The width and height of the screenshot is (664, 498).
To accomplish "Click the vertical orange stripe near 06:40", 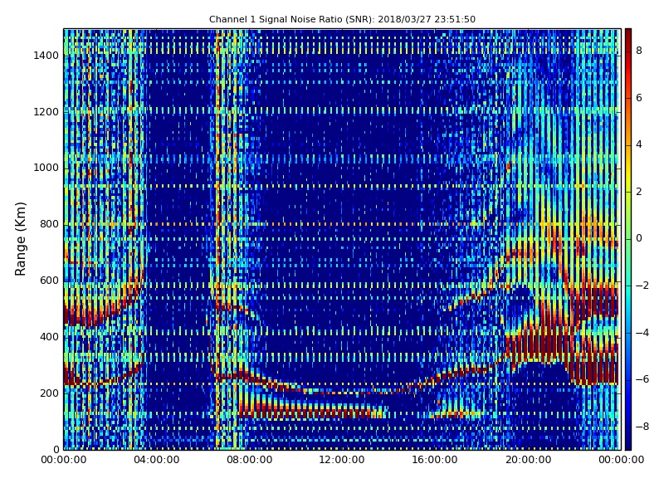I will click(217, 239).
